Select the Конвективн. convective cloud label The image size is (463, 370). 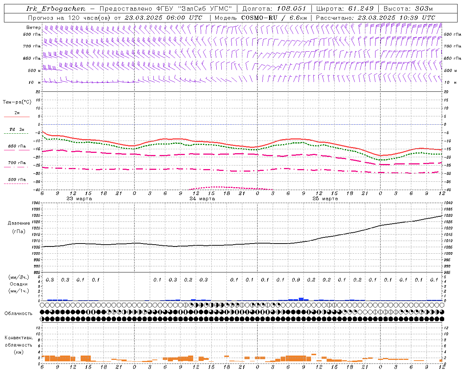tap(18, 338)
